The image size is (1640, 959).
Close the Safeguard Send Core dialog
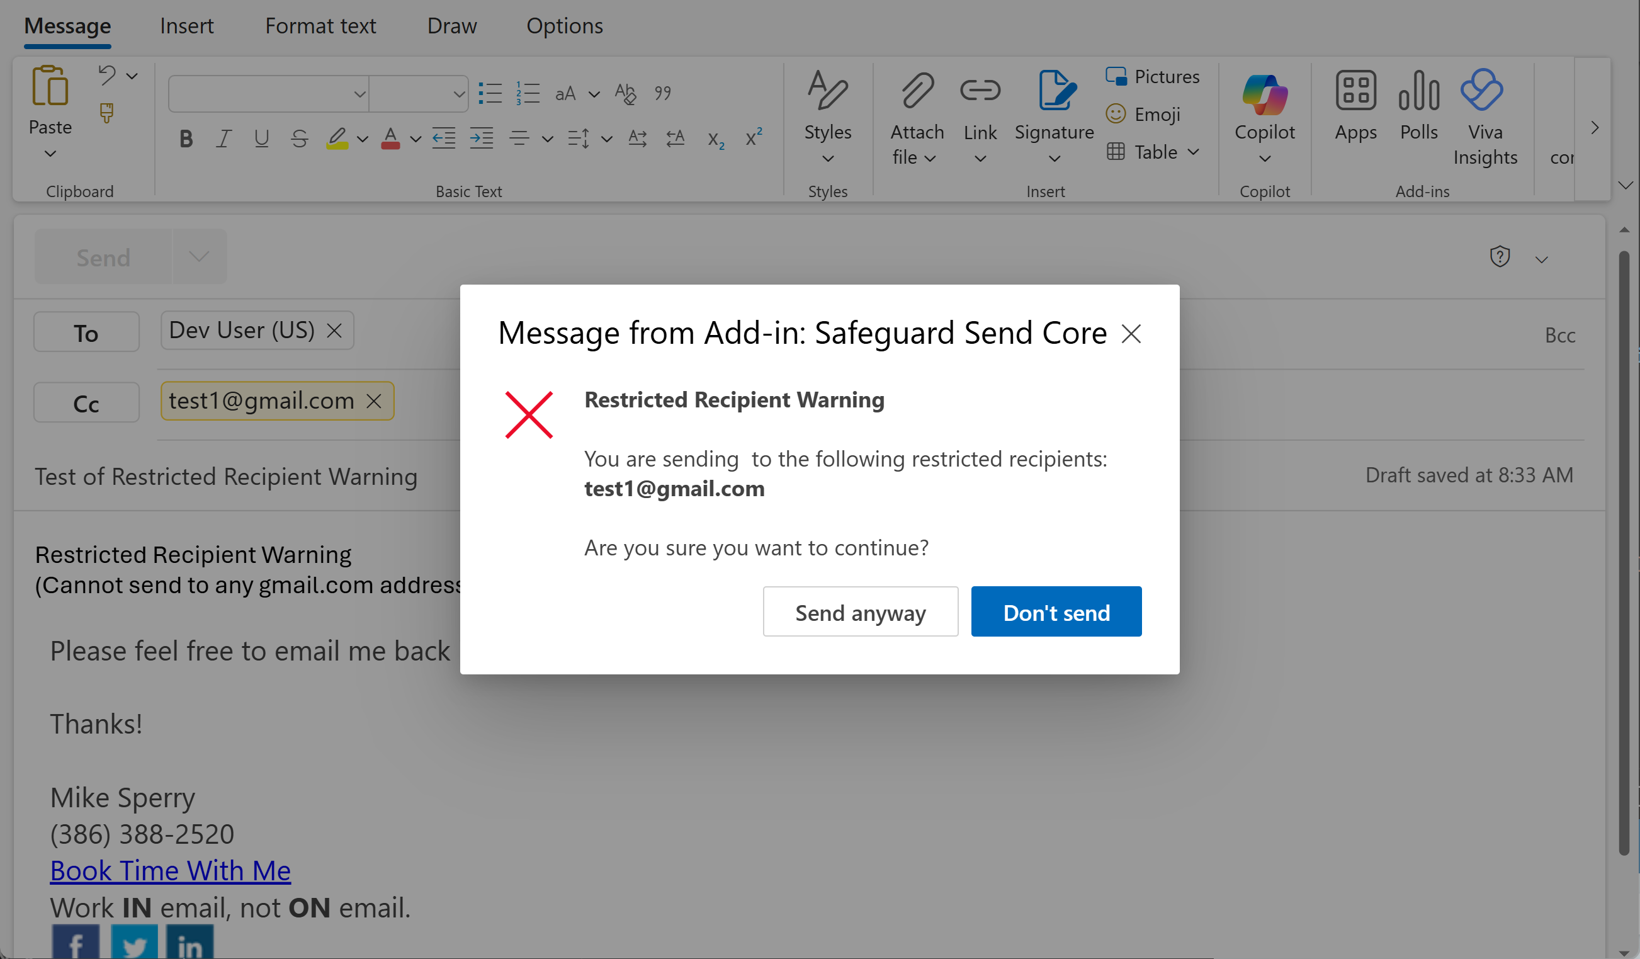1131,334
